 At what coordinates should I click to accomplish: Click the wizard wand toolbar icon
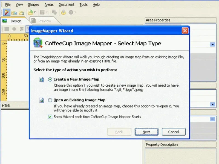6,12
